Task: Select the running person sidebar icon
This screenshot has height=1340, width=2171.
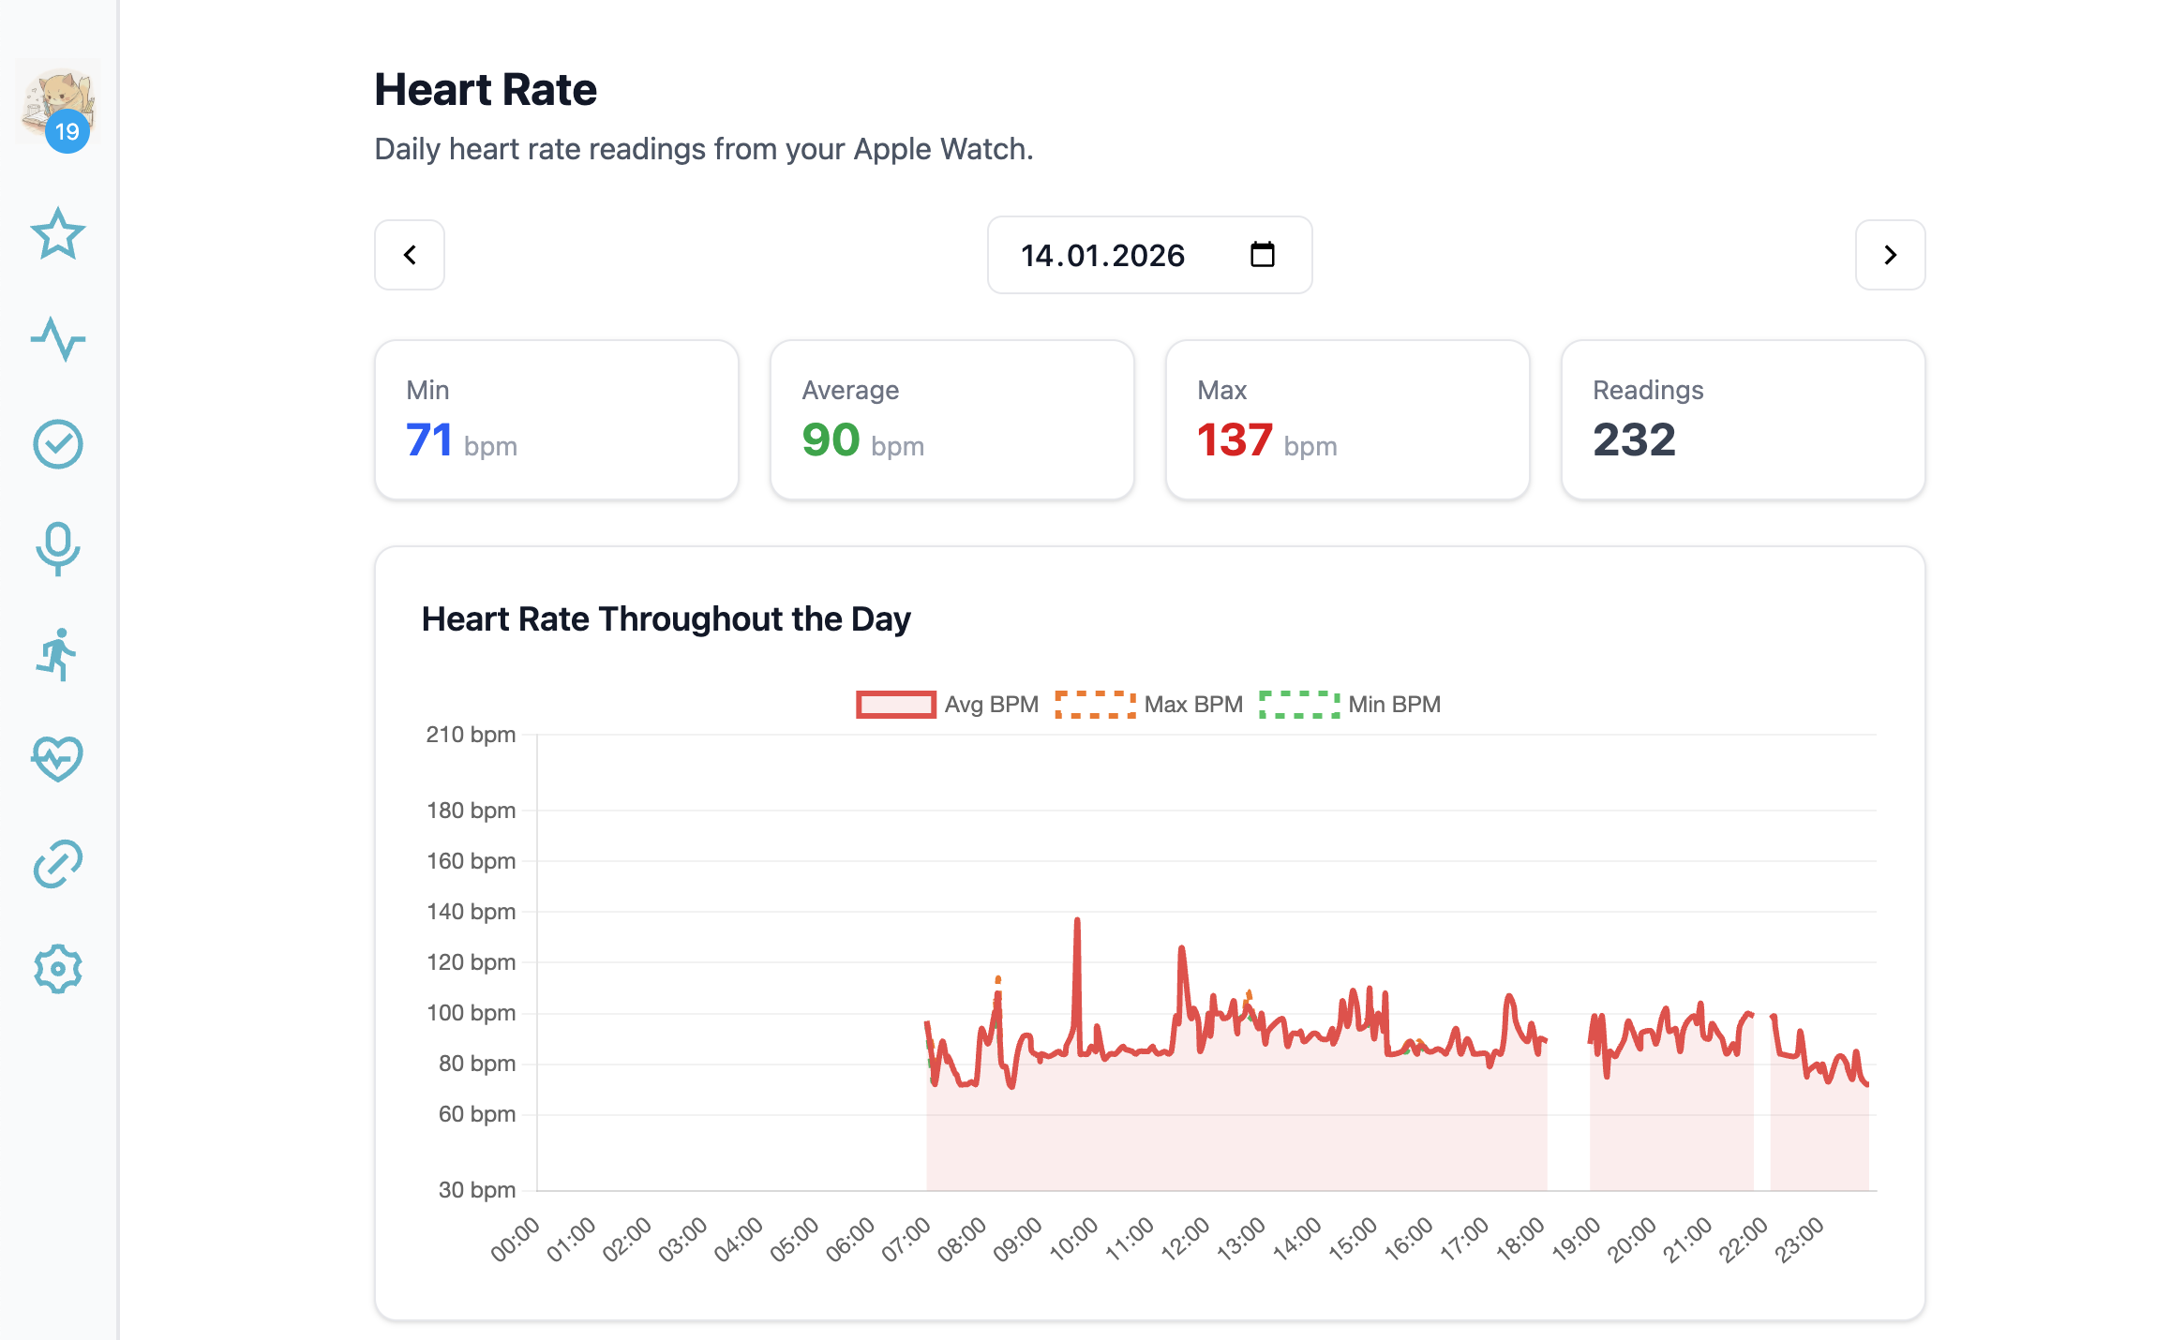Action: pos(58,654)
